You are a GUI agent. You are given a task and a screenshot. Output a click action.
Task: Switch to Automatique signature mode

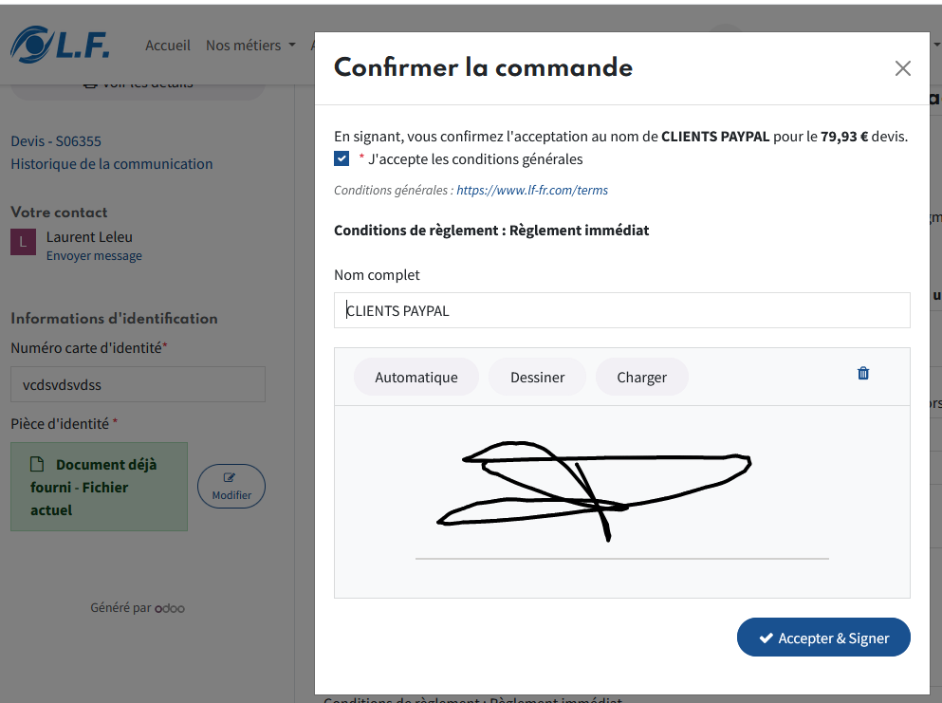pyautogui.click(x=416, y=378)
